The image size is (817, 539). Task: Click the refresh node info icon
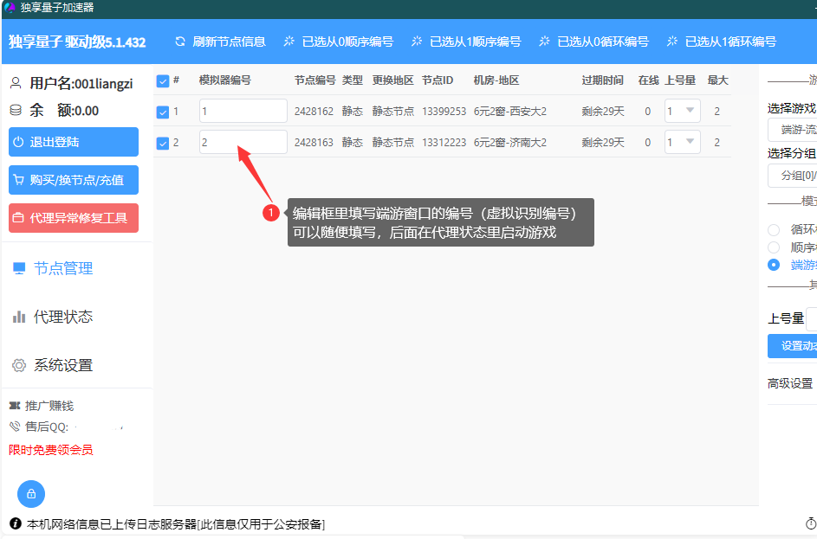pos(180,42)
